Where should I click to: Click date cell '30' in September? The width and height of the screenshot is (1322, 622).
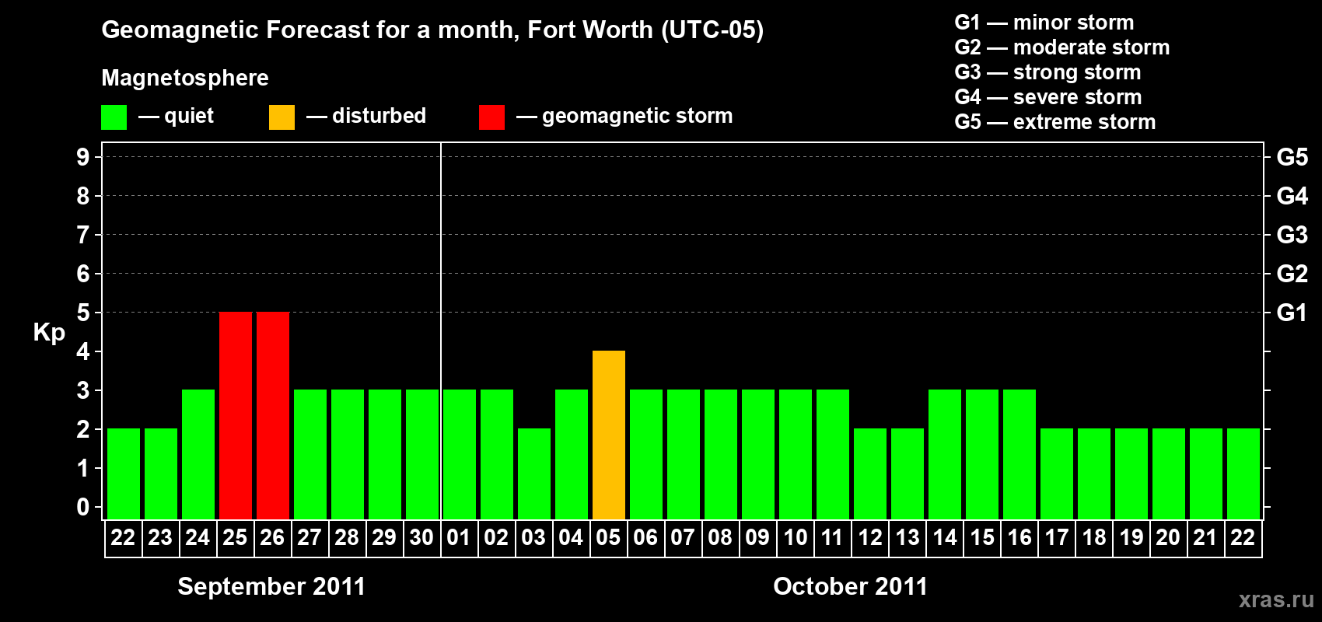tap(421, 538)
